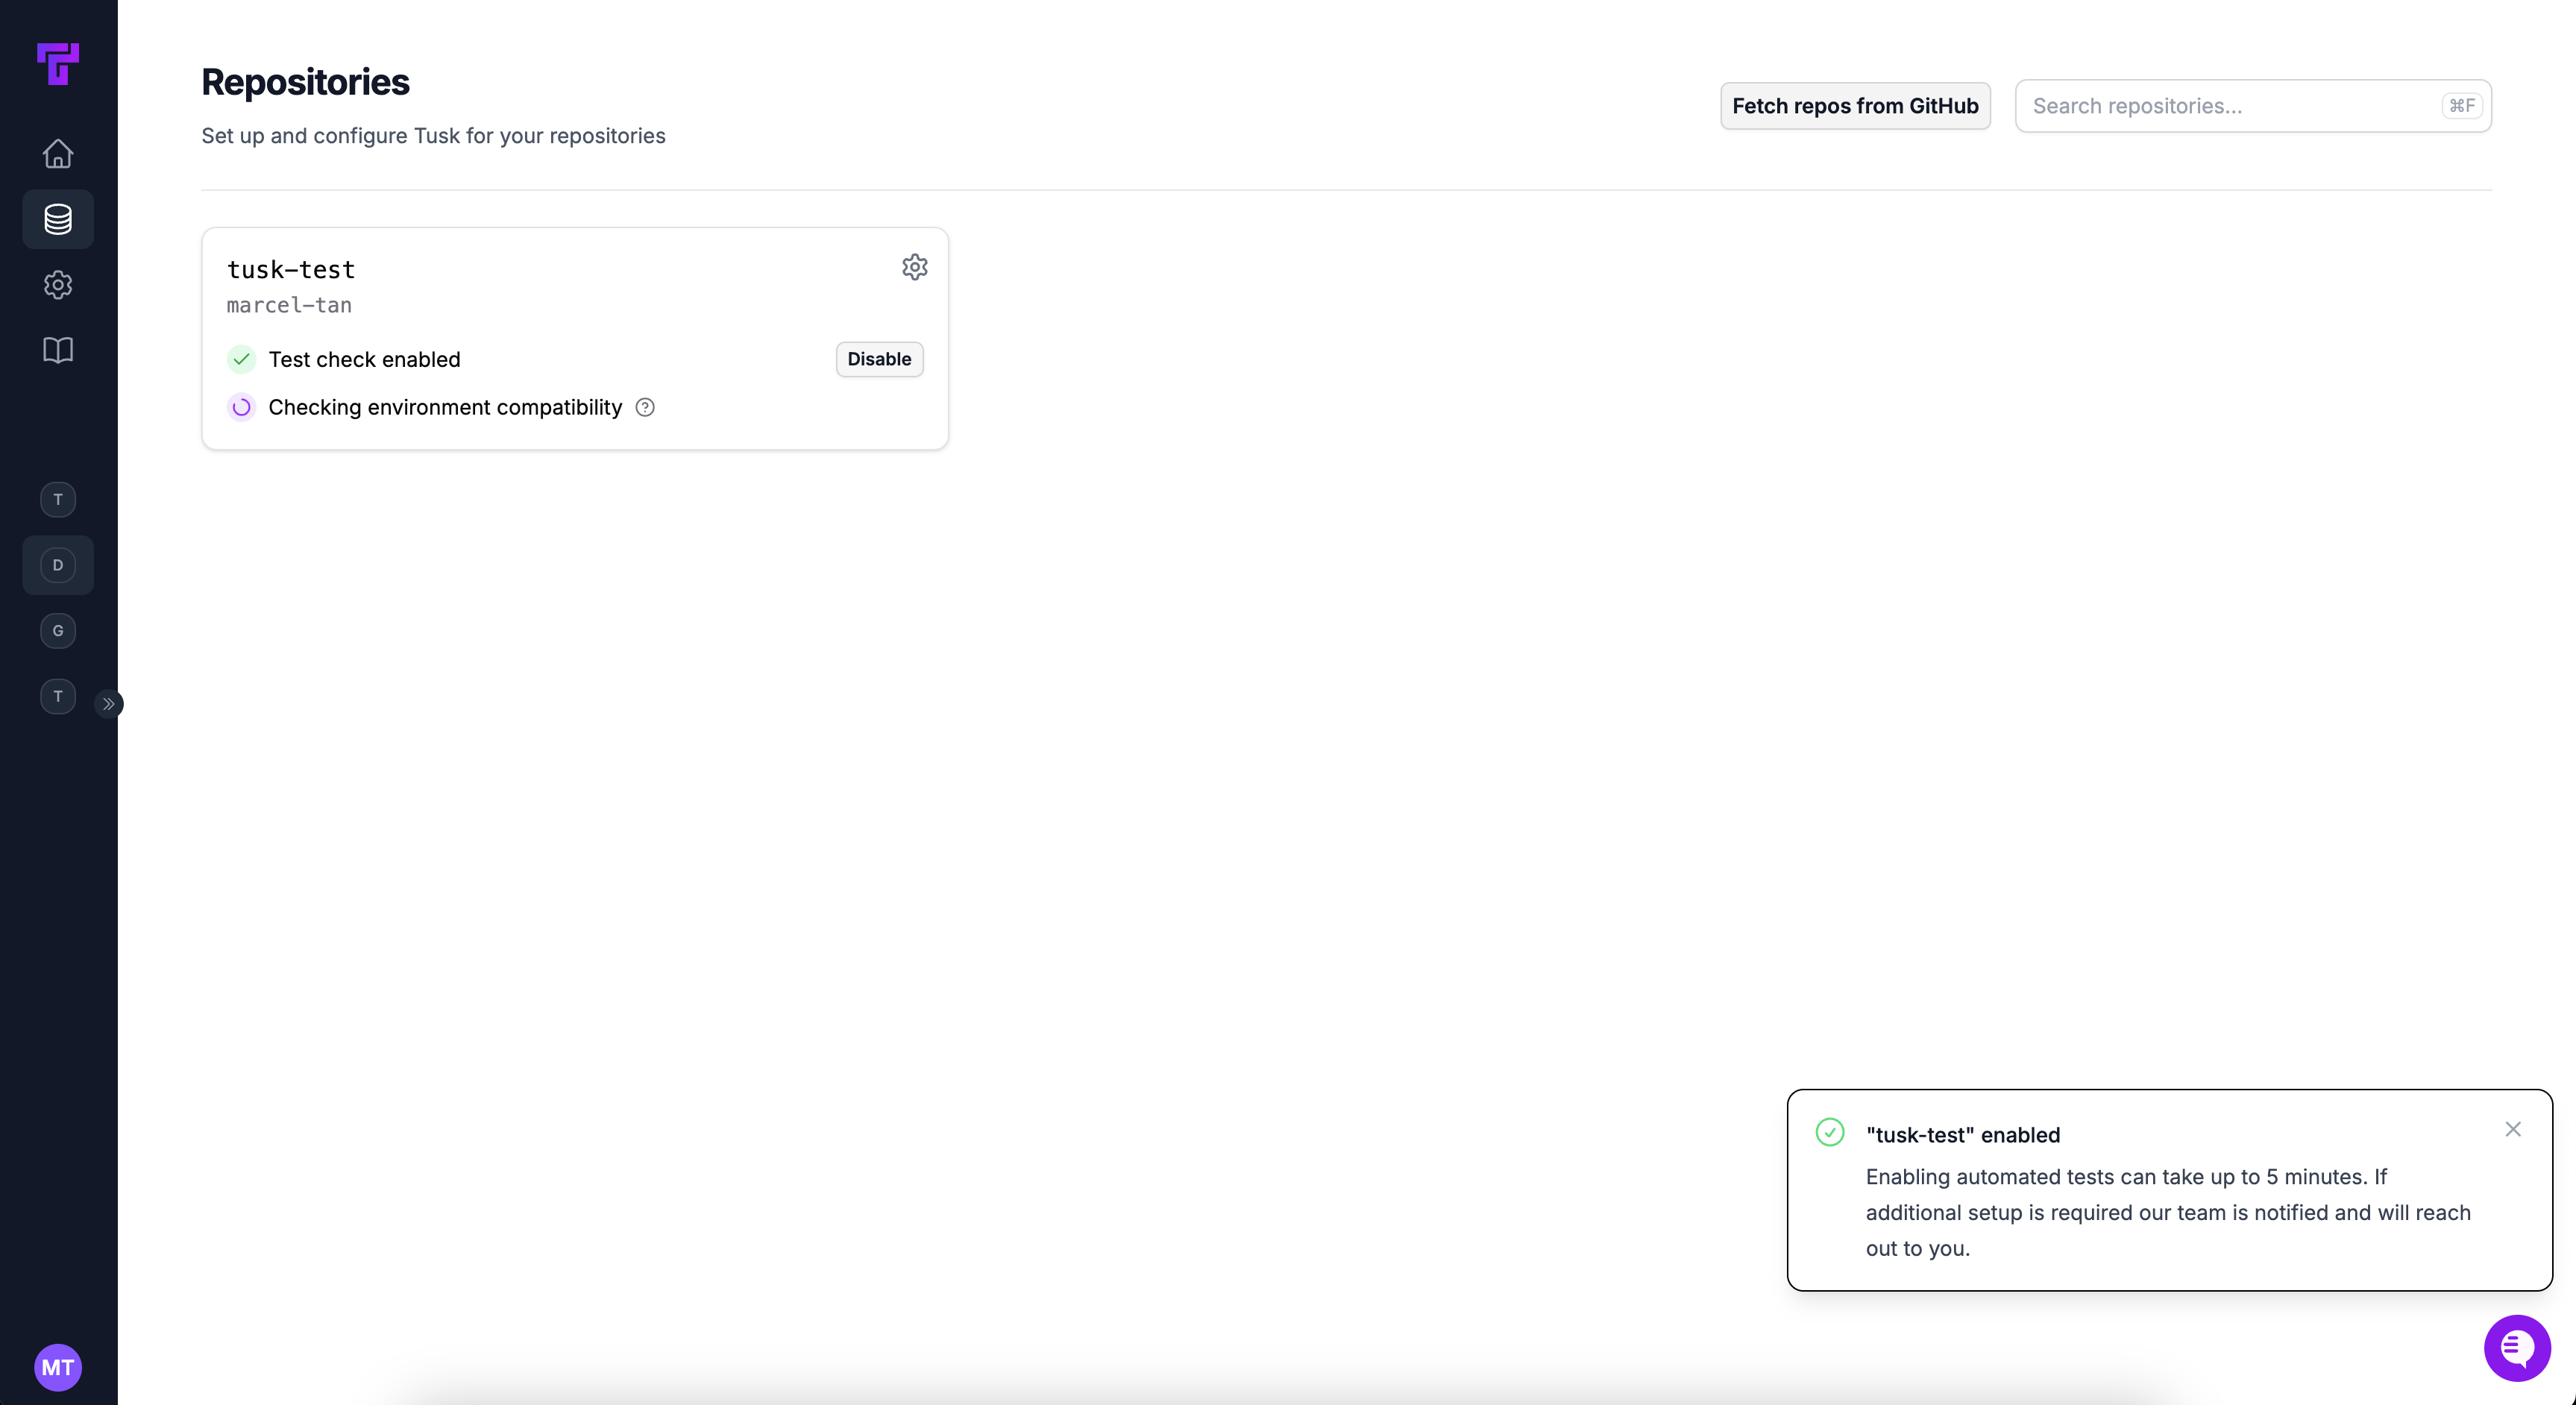Open the MT user profile avatar
The height and width of the screenshot is (1405, 2576).
[x=58, y=1367]
